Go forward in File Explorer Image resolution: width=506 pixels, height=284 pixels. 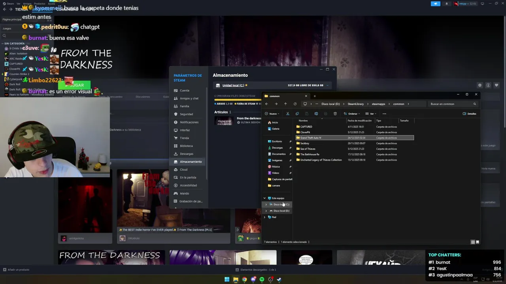(x=276, y=104)
